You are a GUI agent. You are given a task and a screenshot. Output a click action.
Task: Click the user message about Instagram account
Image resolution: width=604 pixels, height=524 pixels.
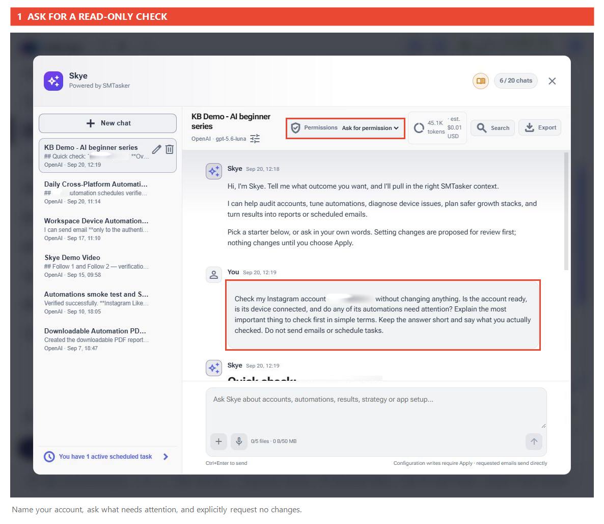tap(383, 315)
